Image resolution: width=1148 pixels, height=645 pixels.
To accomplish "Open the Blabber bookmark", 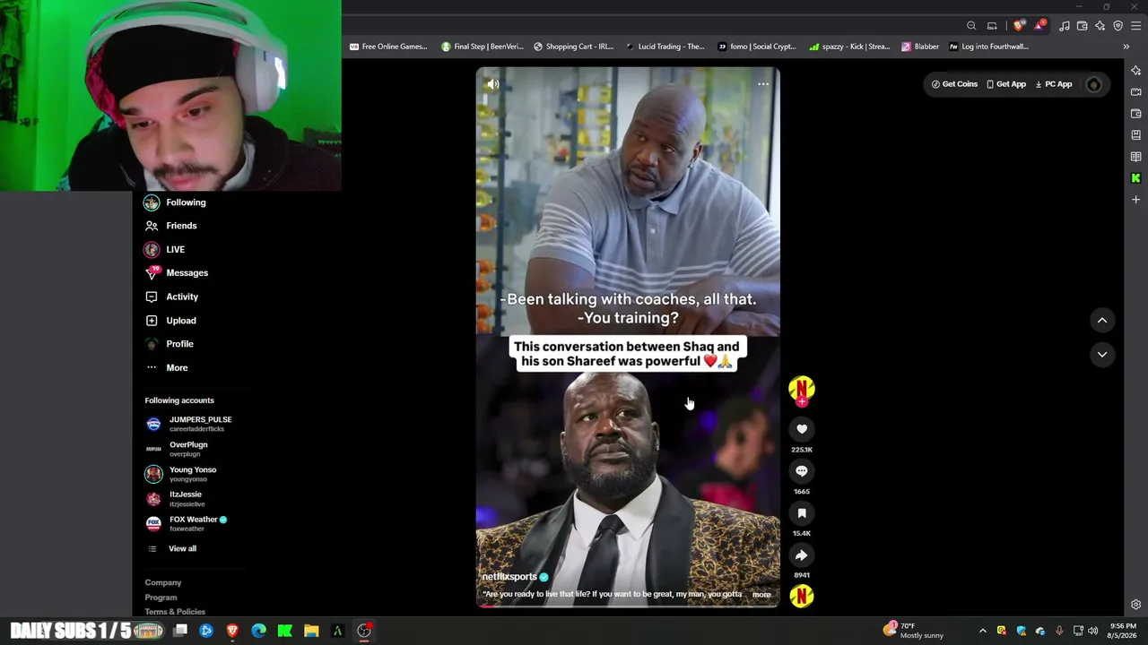I will pyautogui.click(x=920, y=47).
